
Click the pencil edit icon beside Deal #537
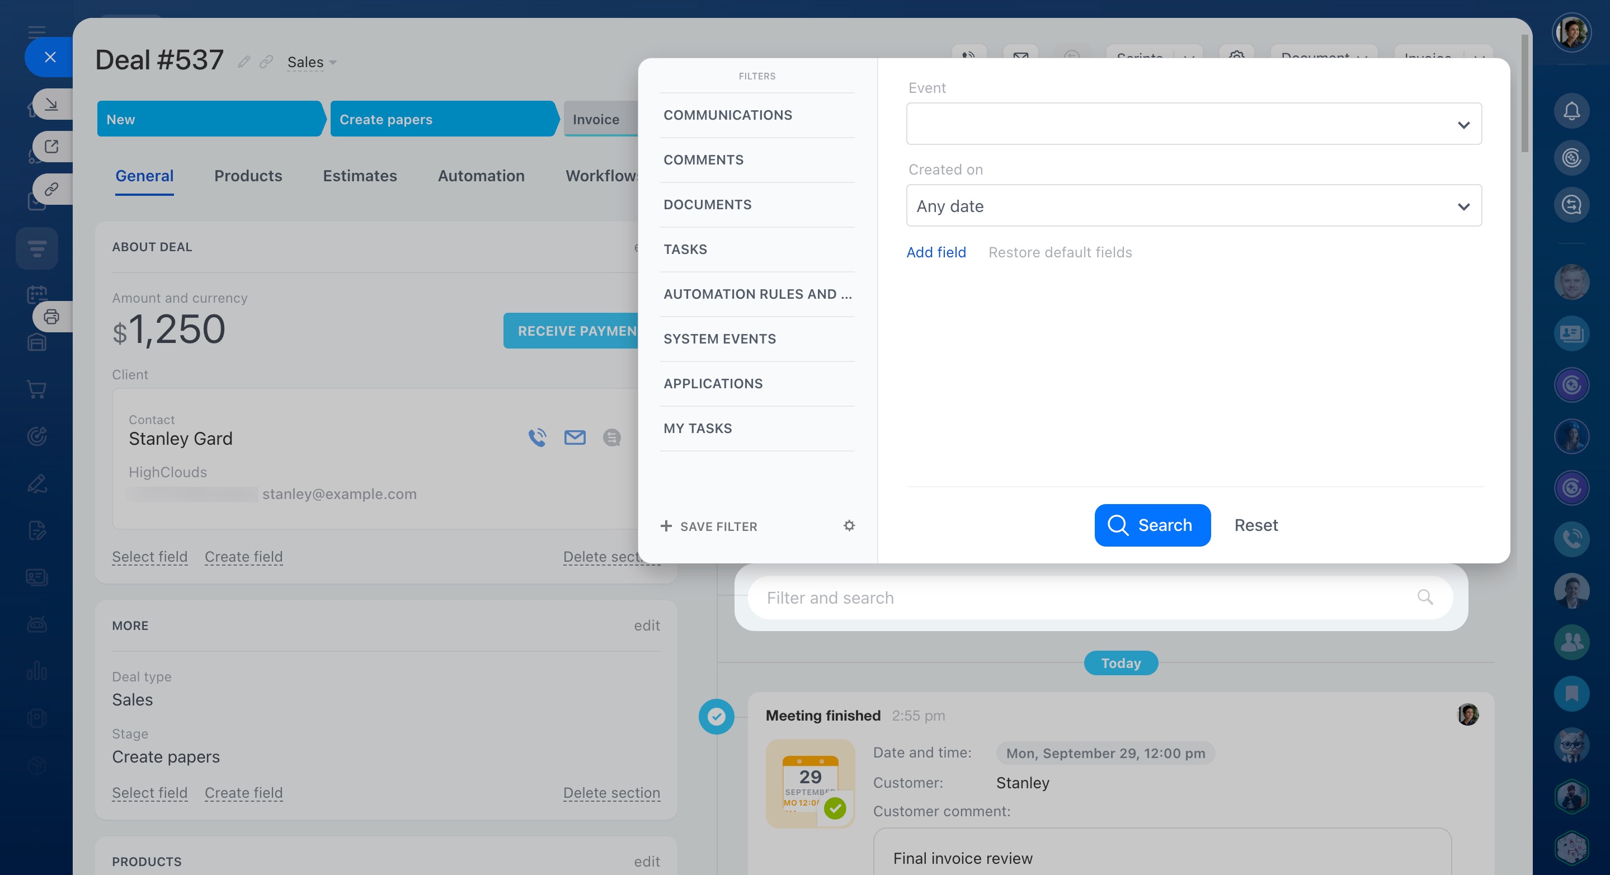[x=244, y=61]
